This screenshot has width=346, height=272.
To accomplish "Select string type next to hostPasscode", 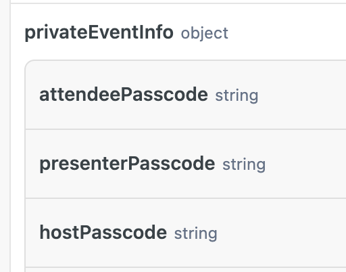I will point(195,233).
